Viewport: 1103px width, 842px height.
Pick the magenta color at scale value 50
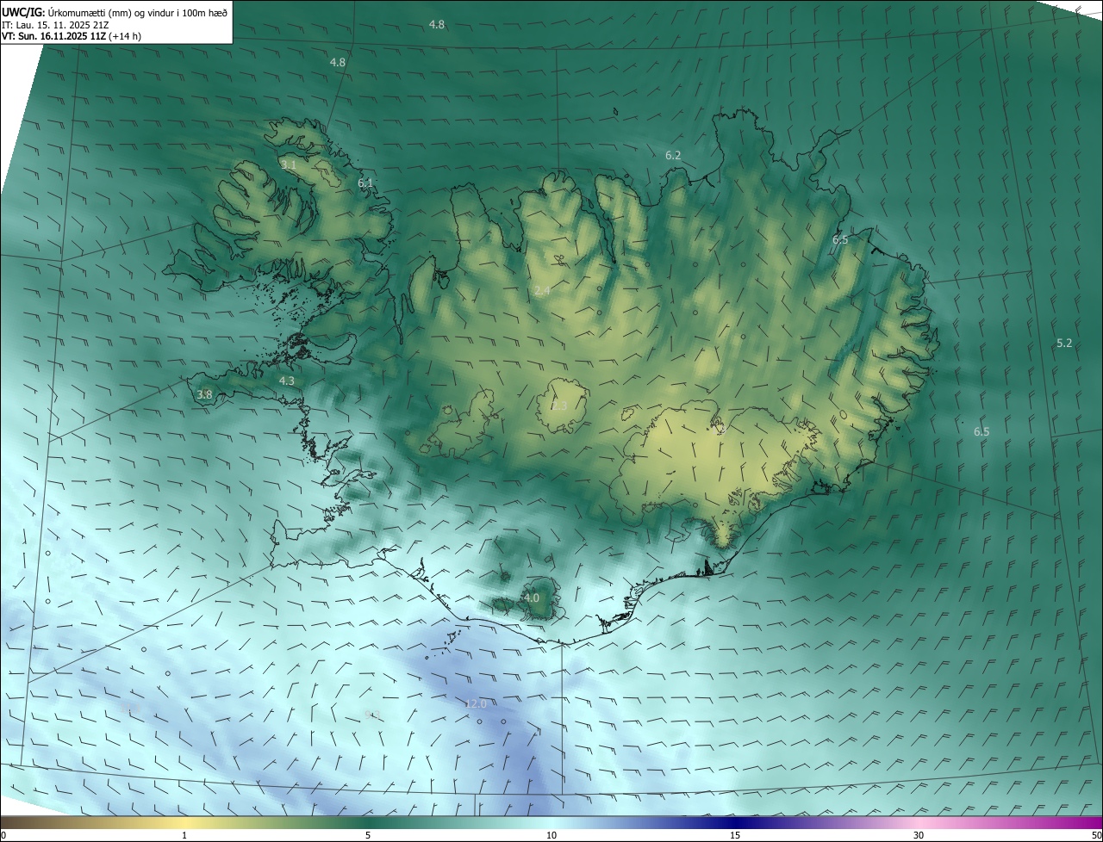[1096, 822]
